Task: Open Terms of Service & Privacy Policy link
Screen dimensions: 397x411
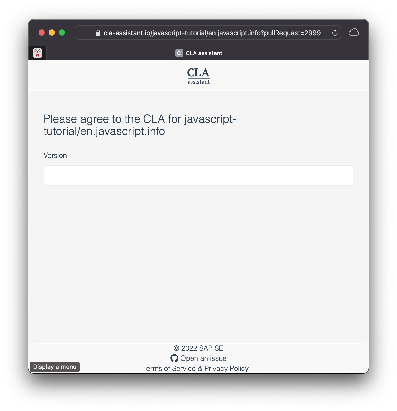Action: click(196, 368)
